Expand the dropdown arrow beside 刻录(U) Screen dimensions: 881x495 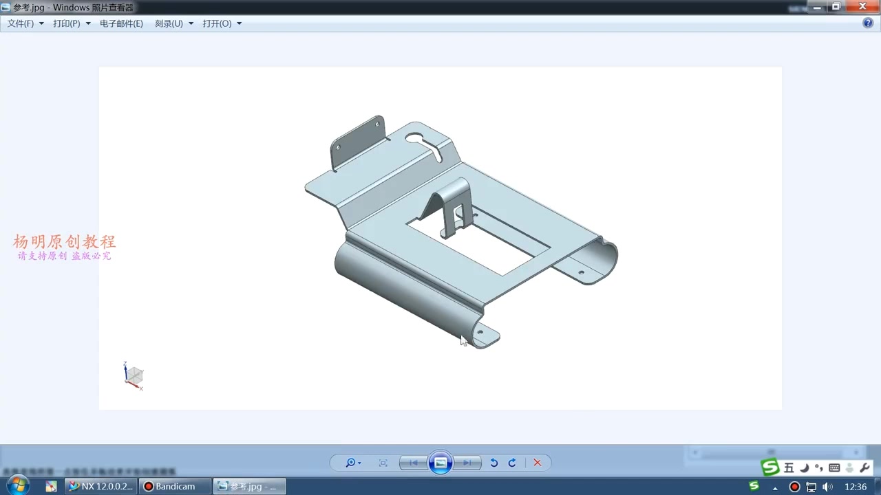(x=191, y=23)
